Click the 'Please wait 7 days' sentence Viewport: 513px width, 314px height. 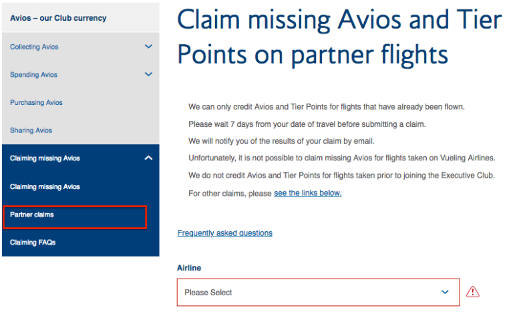click(x=307, y=124)
